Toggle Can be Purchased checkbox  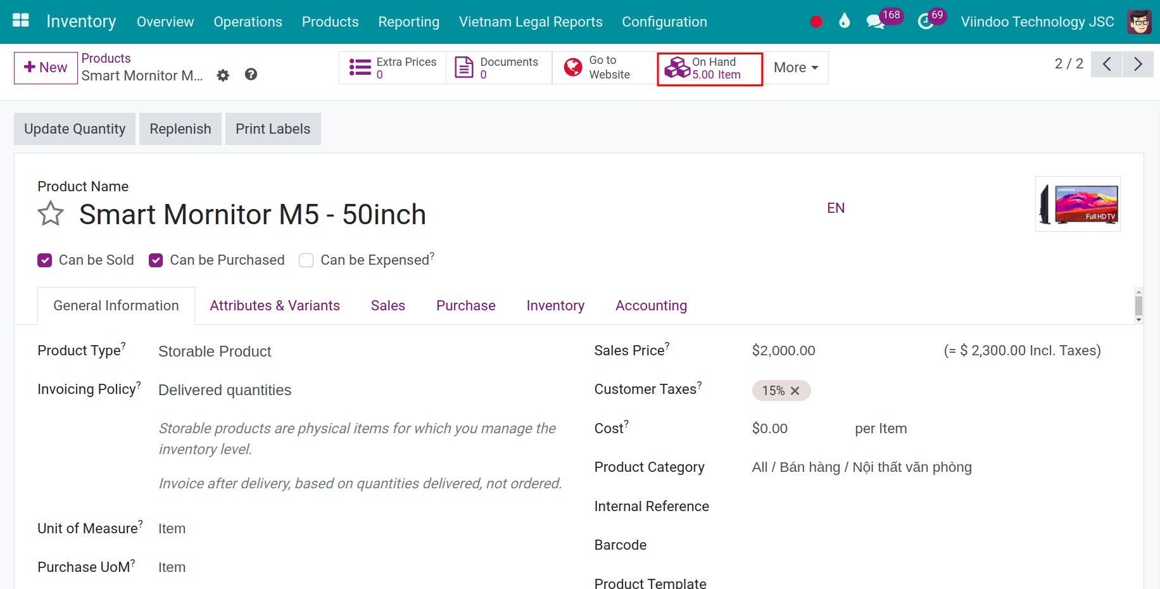click(156, 260)
